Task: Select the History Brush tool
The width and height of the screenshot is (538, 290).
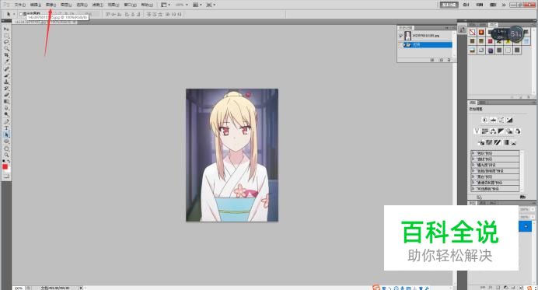Action: [x=6, y=89]
